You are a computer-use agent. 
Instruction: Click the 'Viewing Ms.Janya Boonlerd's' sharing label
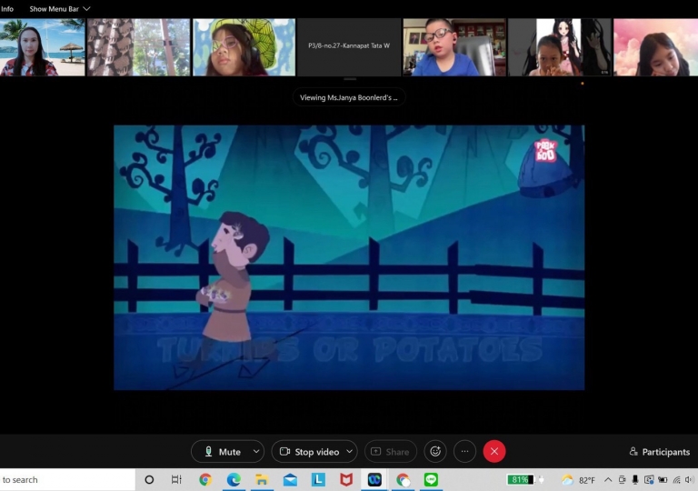(x=349, y=97)
